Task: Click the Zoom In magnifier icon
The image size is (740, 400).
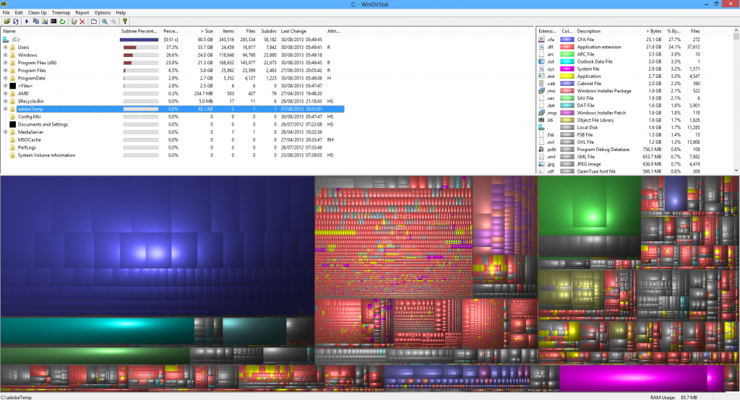Action: tap(105, 21)
